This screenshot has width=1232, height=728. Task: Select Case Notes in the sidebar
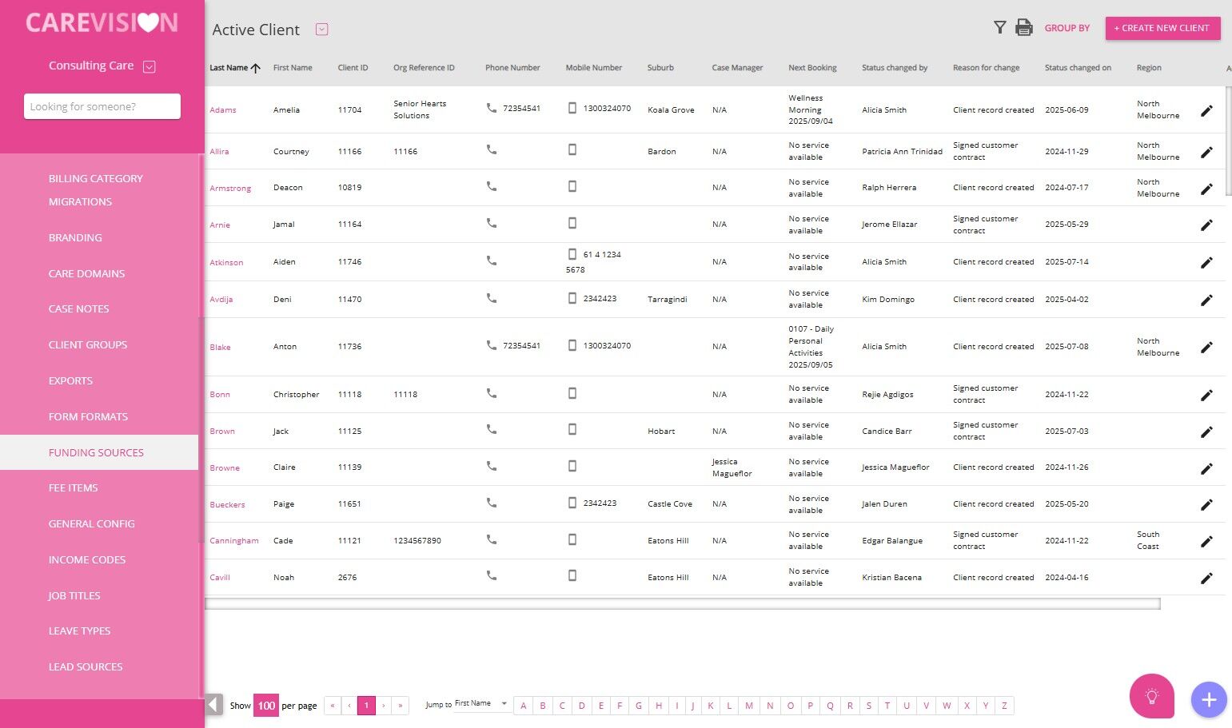(78, 309)
